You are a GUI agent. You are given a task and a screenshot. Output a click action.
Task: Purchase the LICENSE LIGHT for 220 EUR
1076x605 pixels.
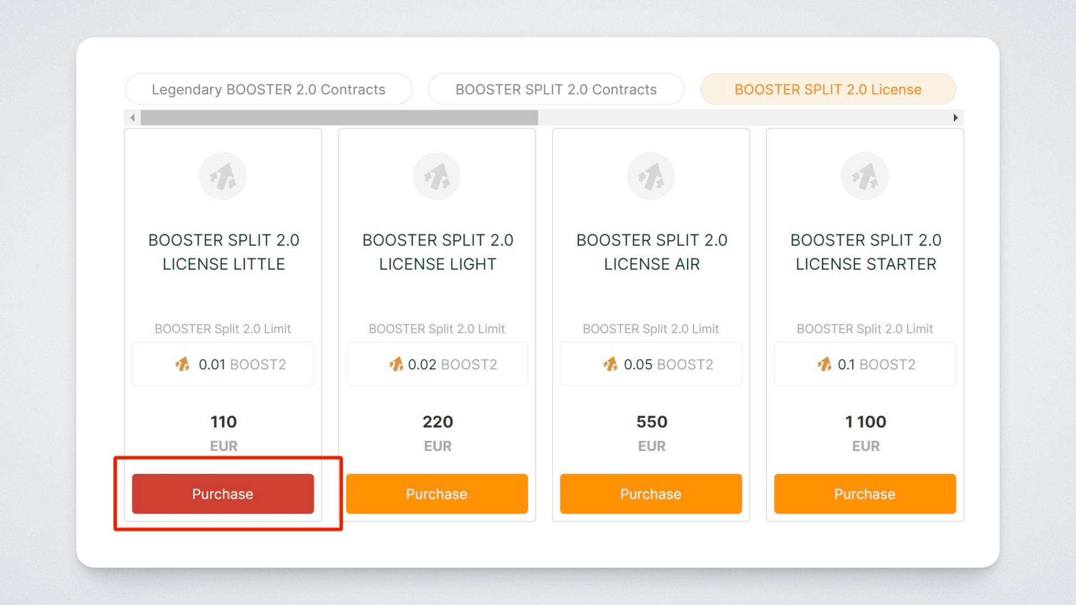coord(437,494)
